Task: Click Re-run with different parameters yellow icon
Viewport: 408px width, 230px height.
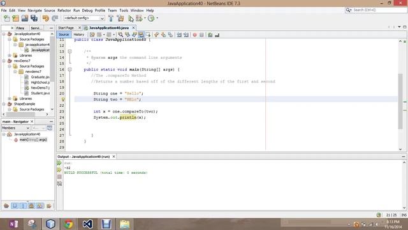Action: (59, 170)
